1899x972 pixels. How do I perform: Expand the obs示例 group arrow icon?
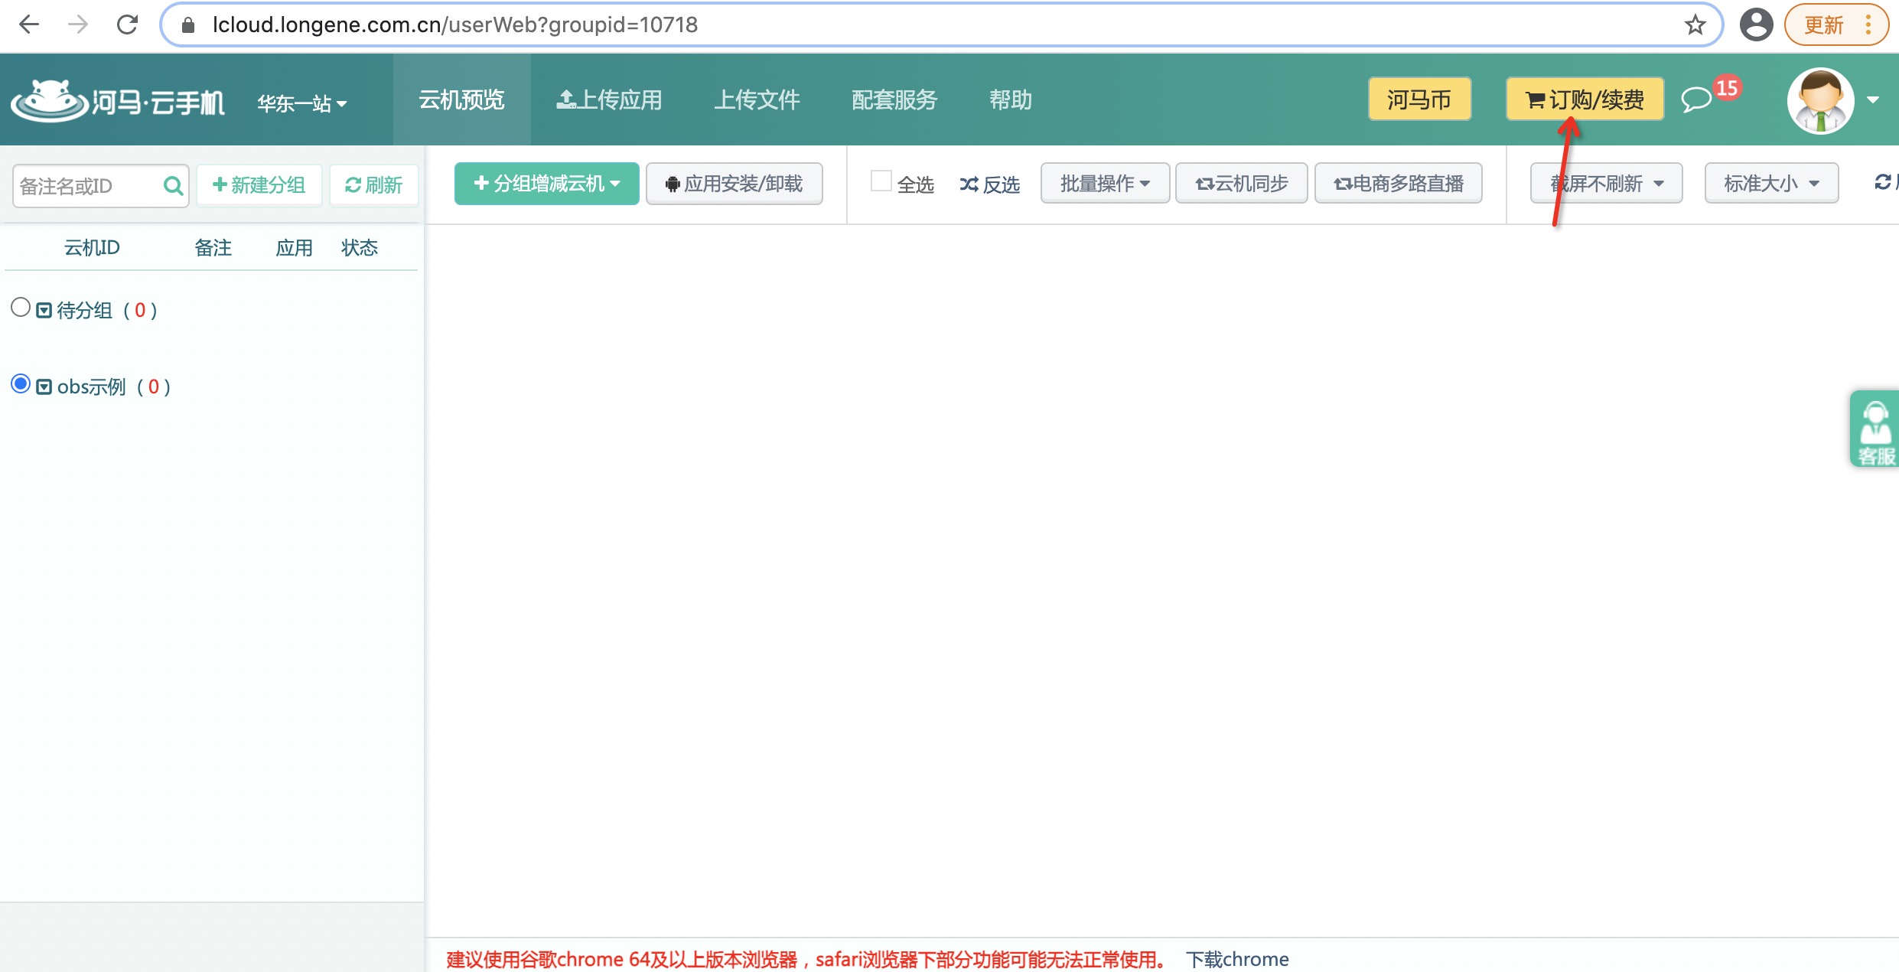(44, 387)
